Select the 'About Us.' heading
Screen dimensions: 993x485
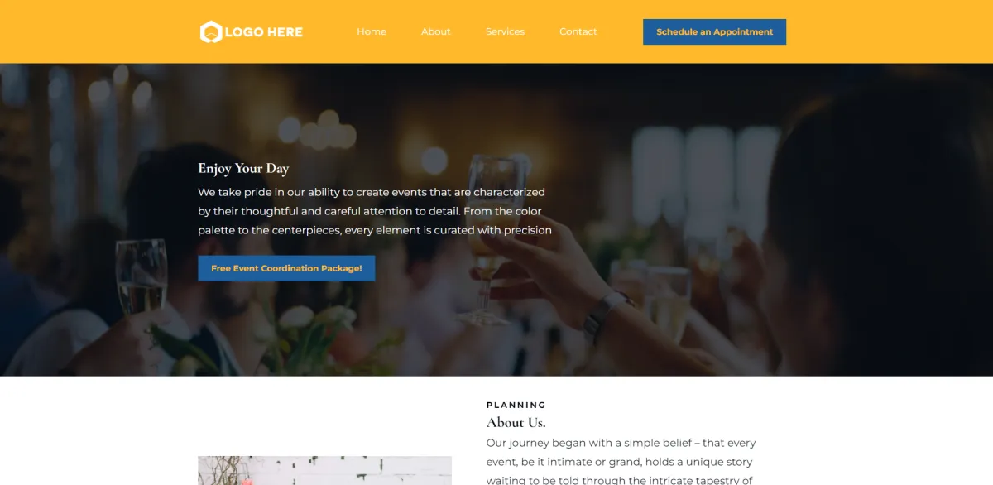pyautogui.click(x=516, y=422)
